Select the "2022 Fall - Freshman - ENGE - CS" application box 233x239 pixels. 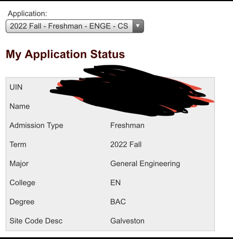click(69, 26)
